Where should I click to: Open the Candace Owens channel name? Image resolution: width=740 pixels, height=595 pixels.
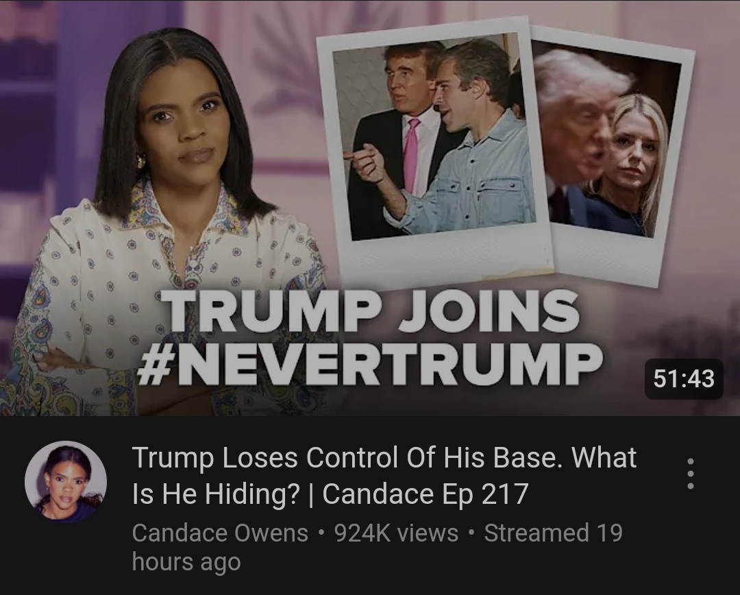coord(220,533)
